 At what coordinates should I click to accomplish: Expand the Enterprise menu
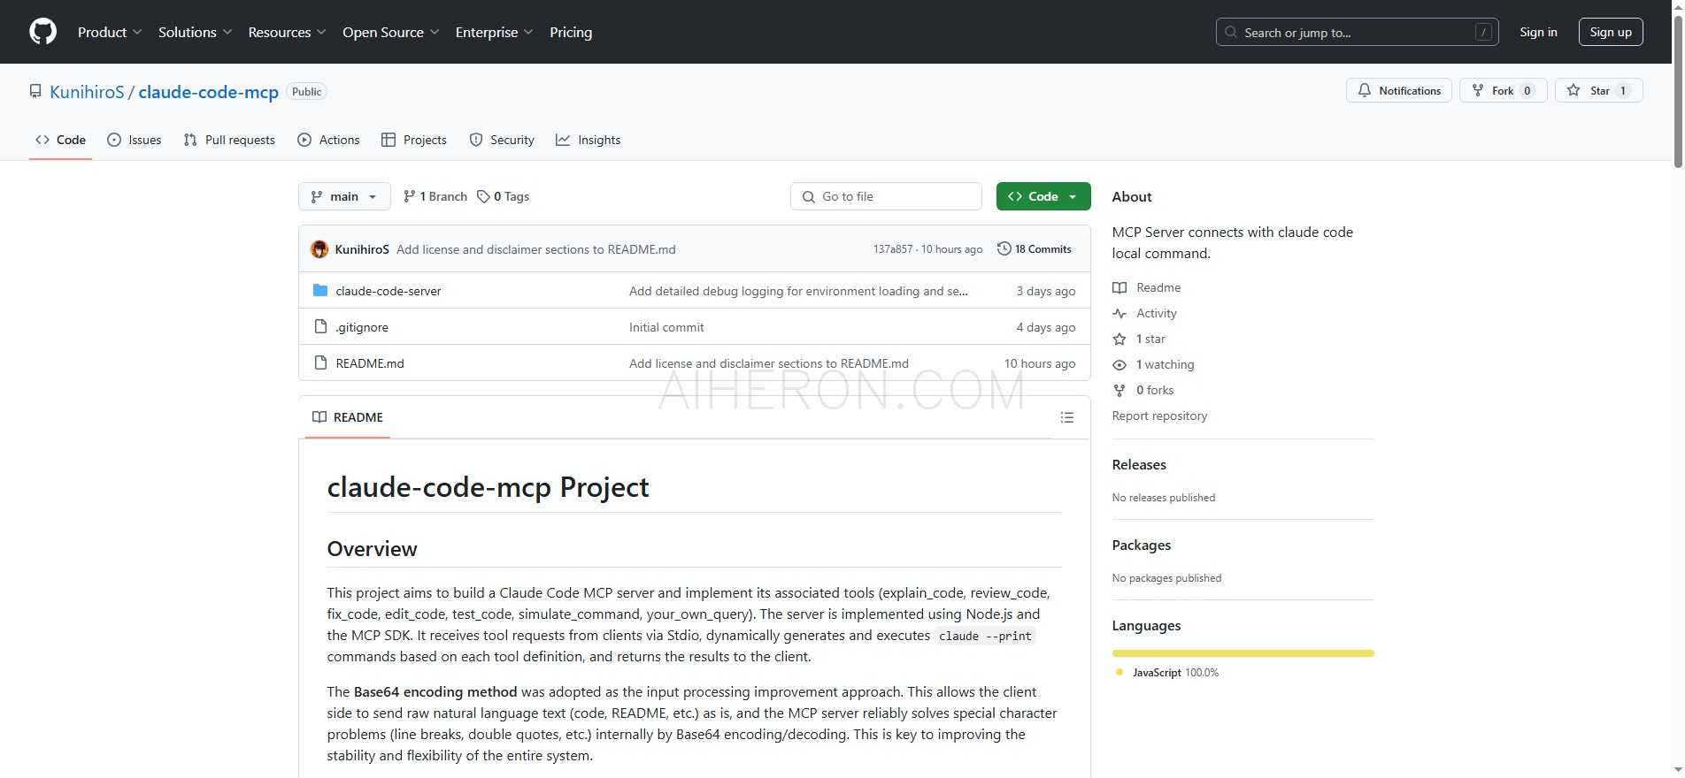click(495, 32)
